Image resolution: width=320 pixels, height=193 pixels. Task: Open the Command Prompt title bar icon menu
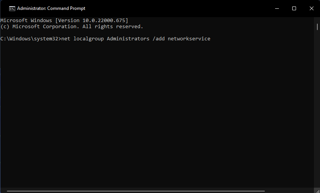click(x=12, y=8)
